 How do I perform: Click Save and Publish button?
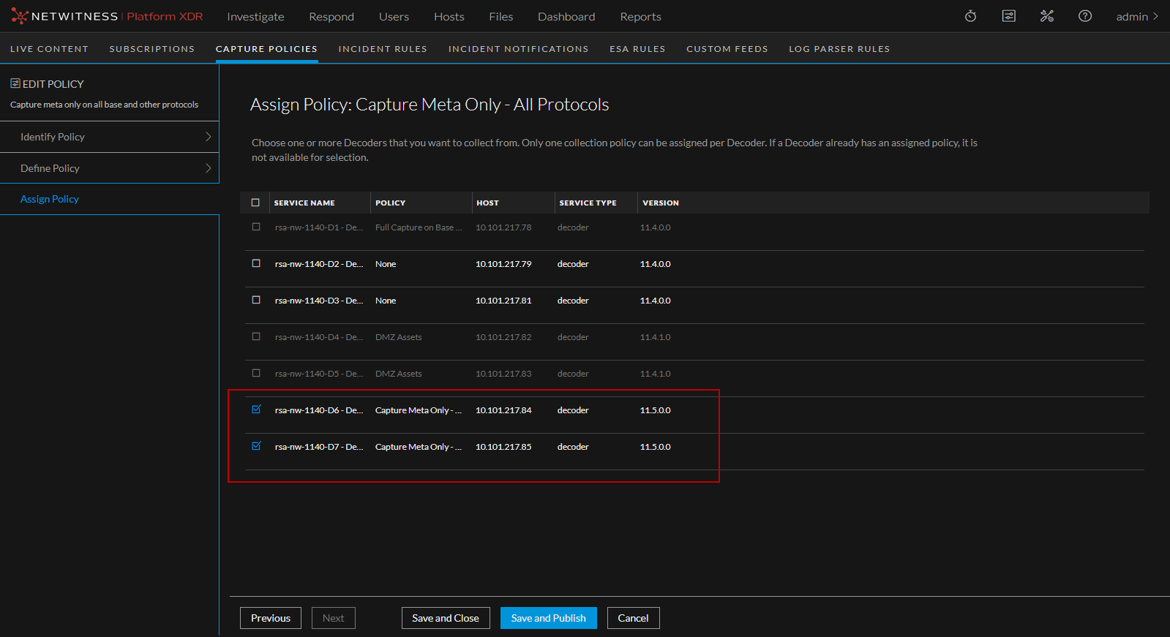pos(548,618)
